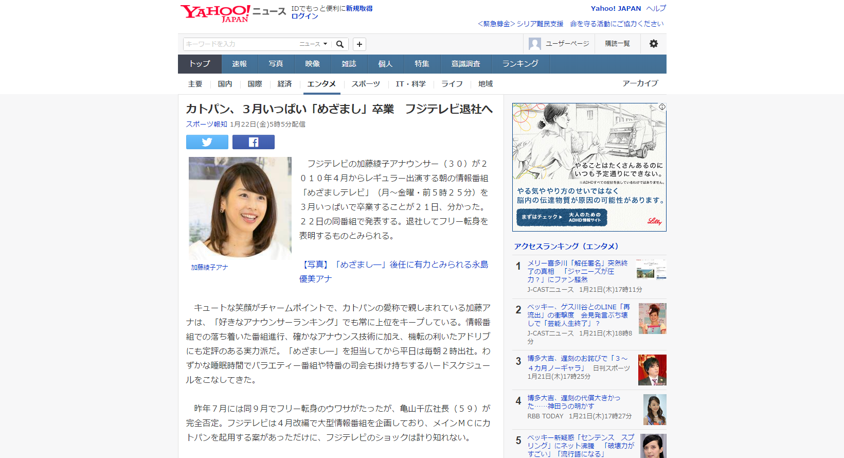This screenshot has height=458, width=844.
Task: Open the スポーツ news category
Action: pyautogui.click(x=366, y=84)
